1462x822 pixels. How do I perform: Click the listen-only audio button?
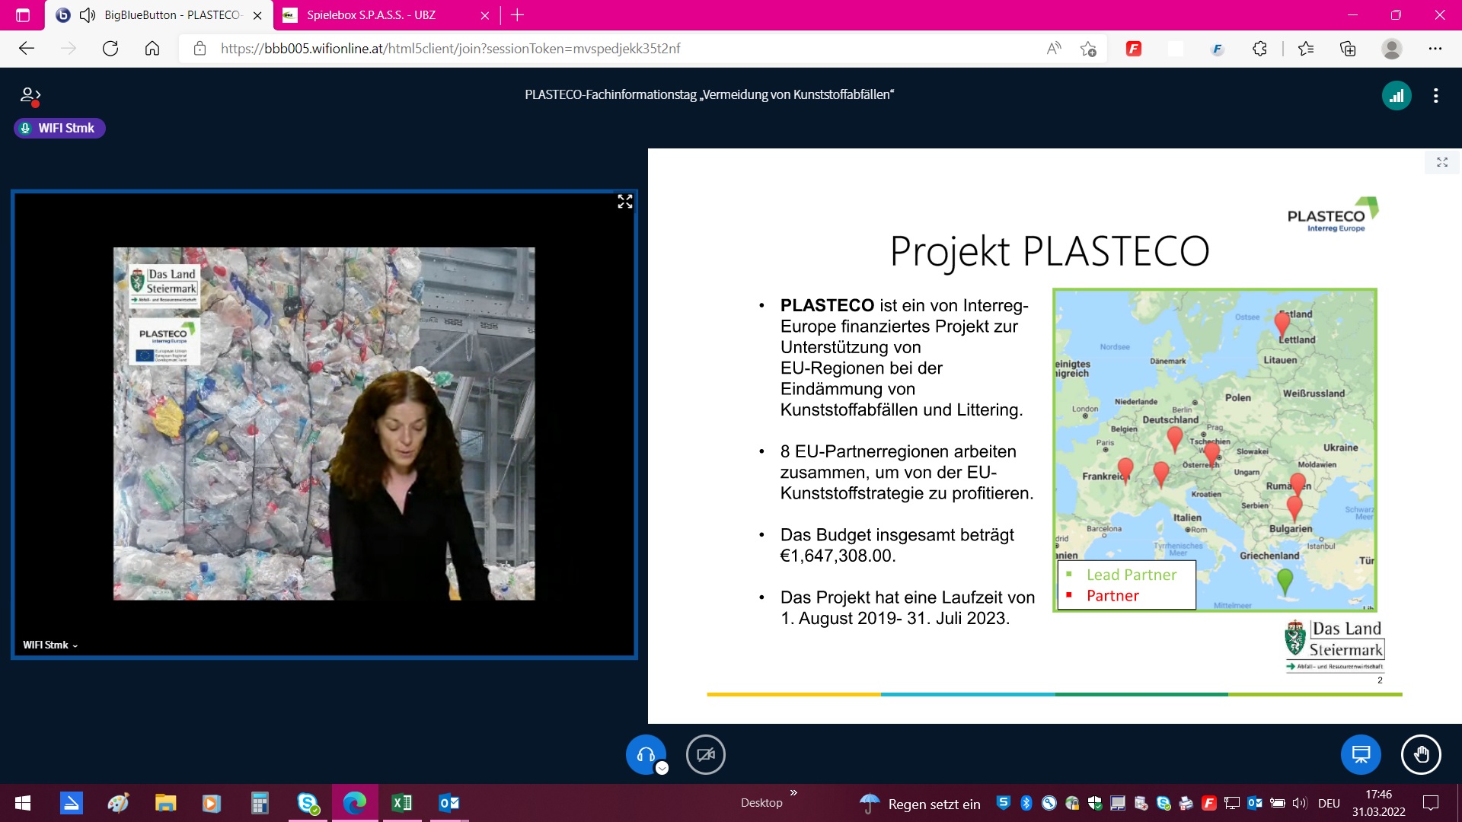646,754
